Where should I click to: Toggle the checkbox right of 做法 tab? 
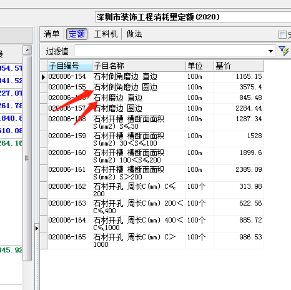[x=282, y=34]
